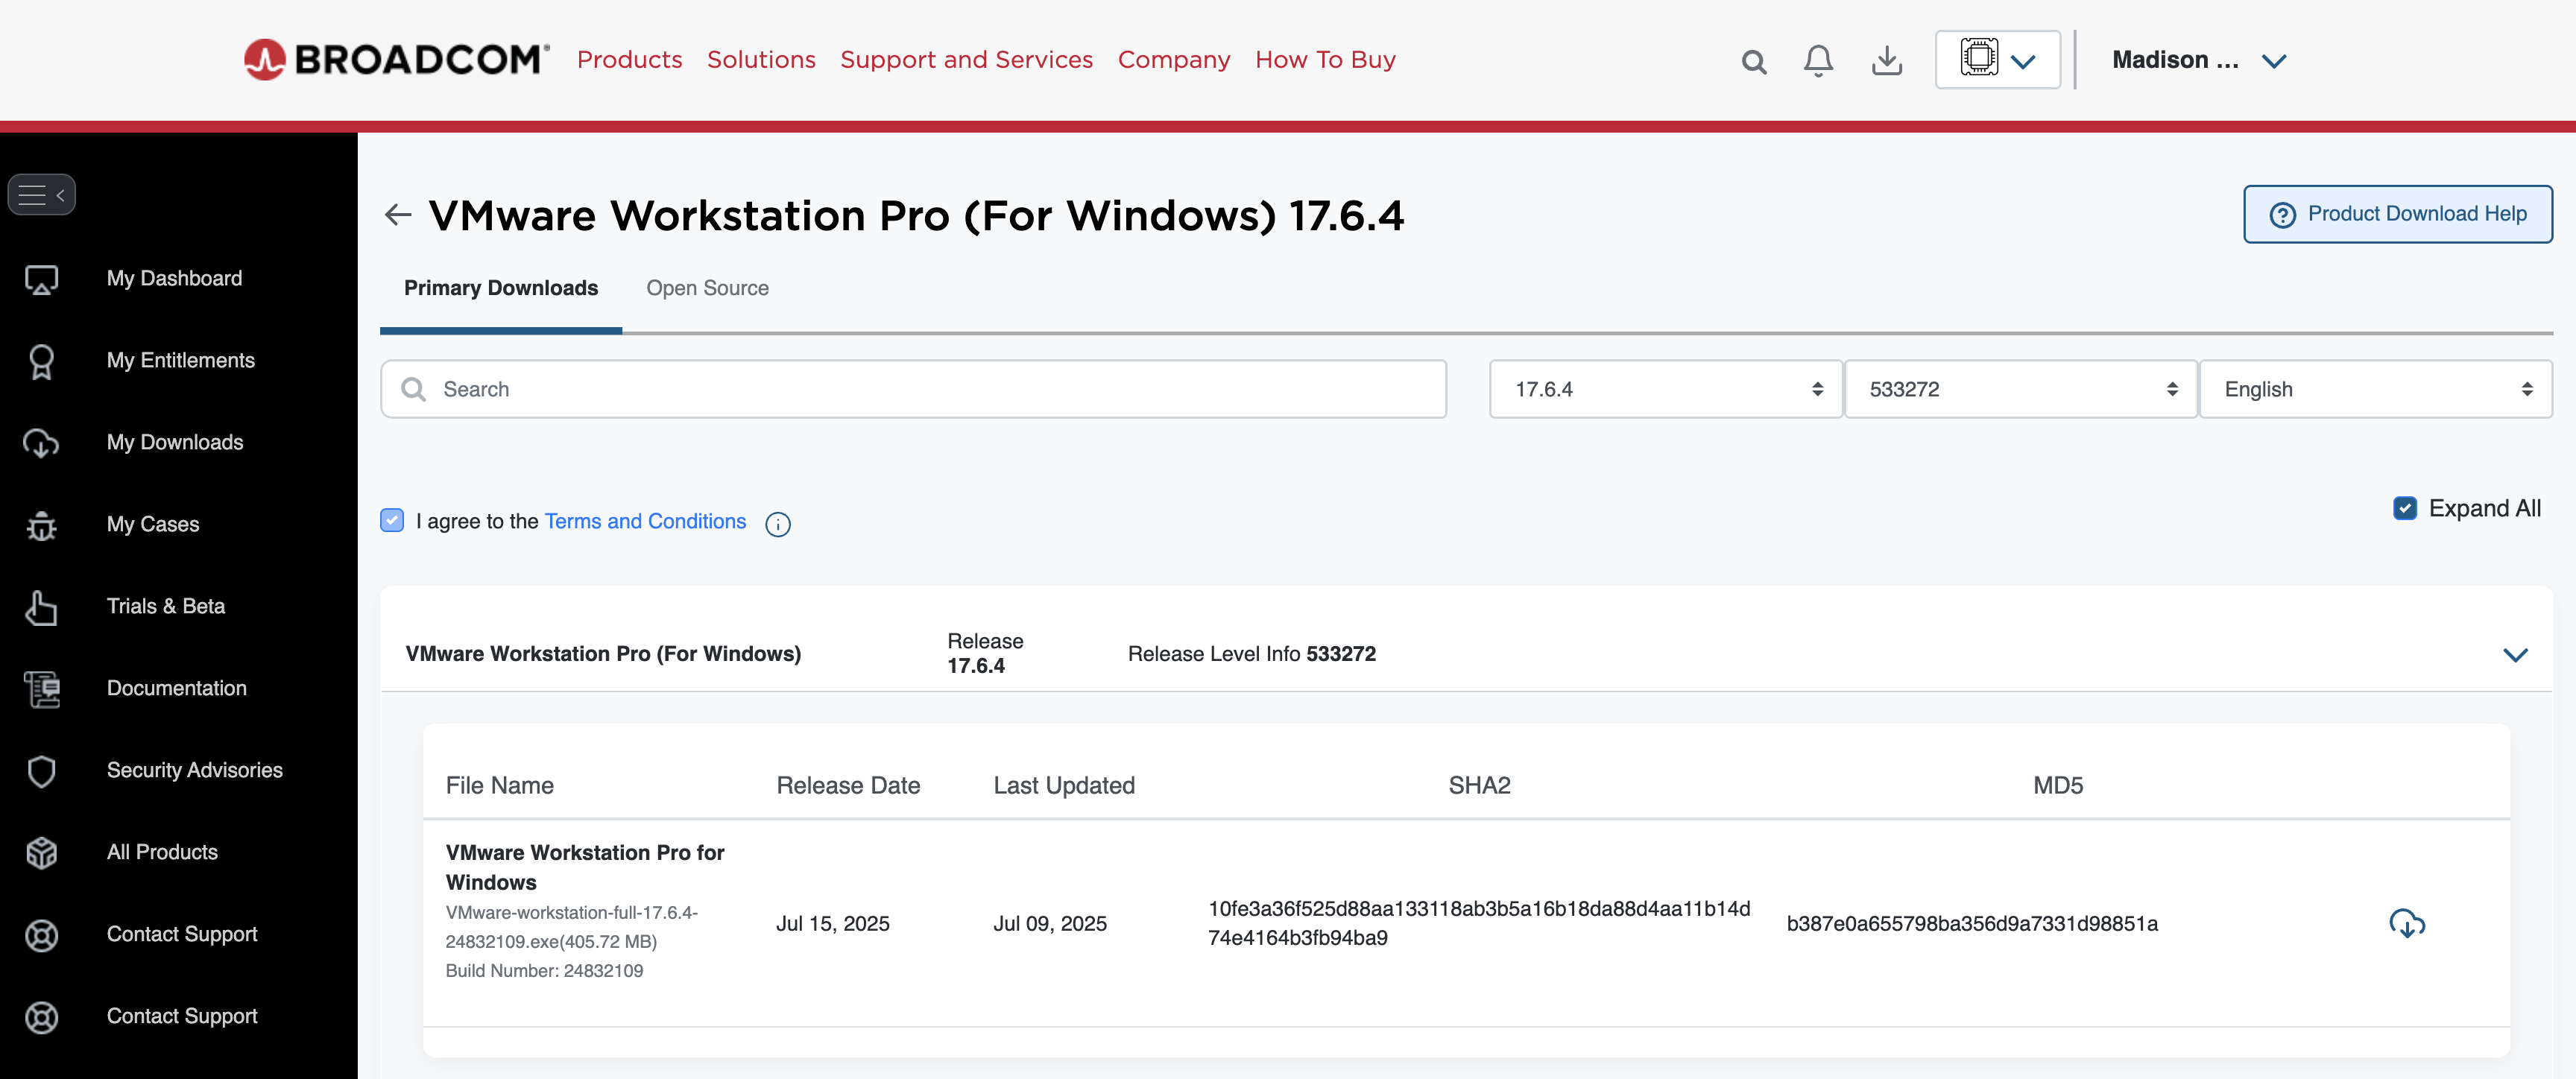The image size is (2576, 1079).
Task: Uncheck the Terms and Conditions agreement checkbox
Action: point(392,520)
